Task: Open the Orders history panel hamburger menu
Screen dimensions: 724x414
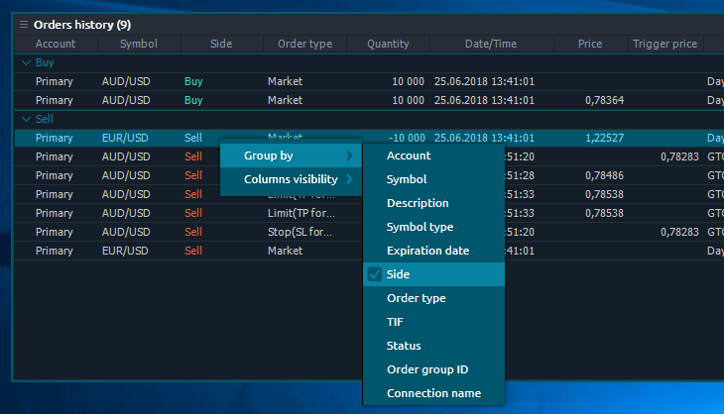Action: 24,24
